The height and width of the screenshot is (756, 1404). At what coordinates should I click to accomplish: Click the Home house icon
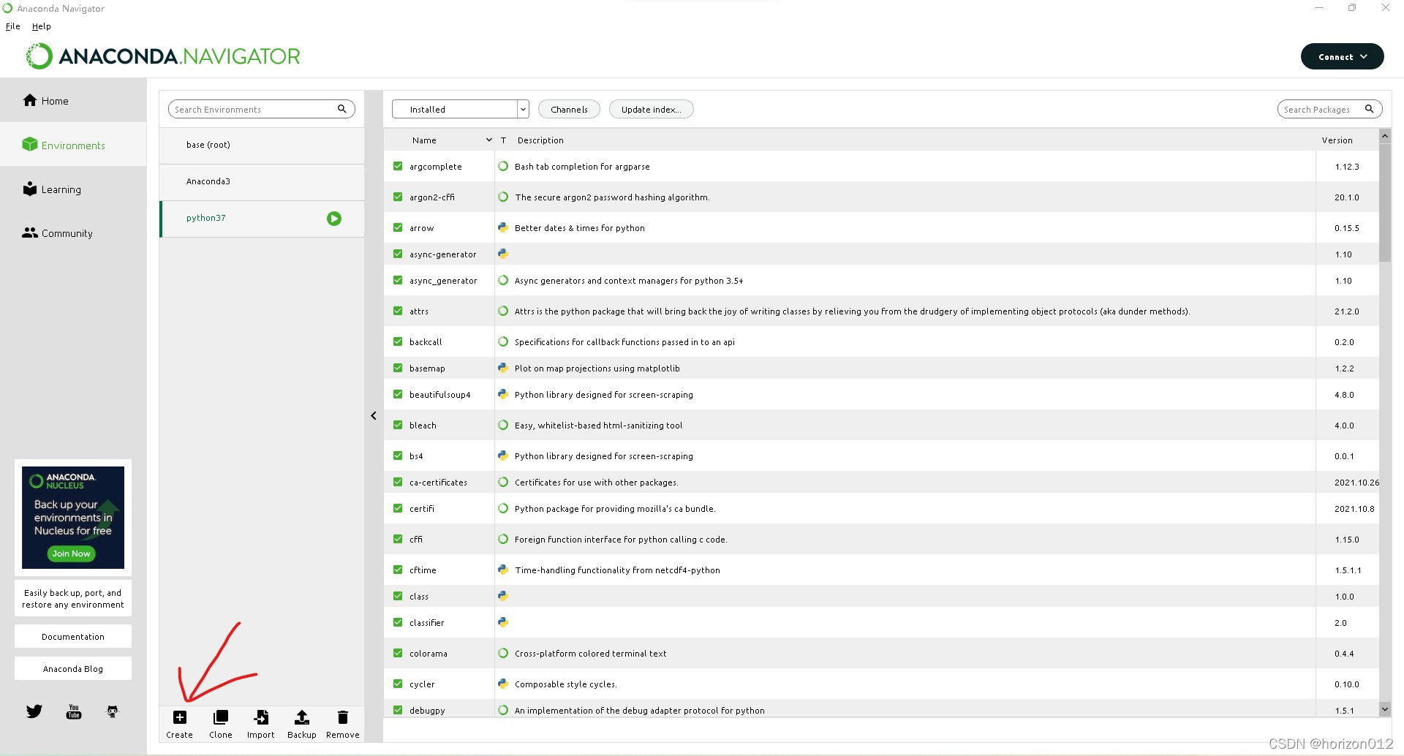coord(30,101)
